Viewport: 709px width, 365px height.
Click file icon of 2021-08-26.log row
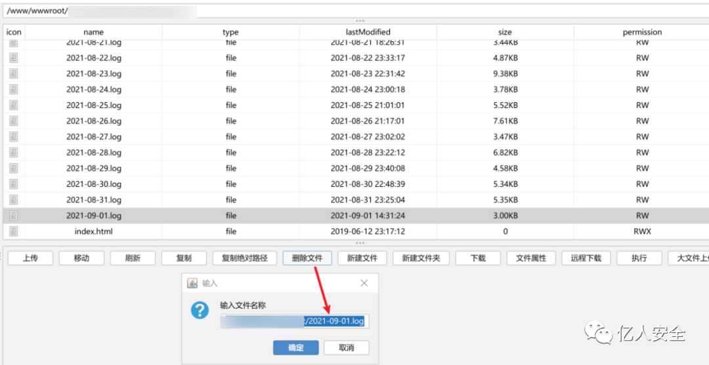coord(14,121)
